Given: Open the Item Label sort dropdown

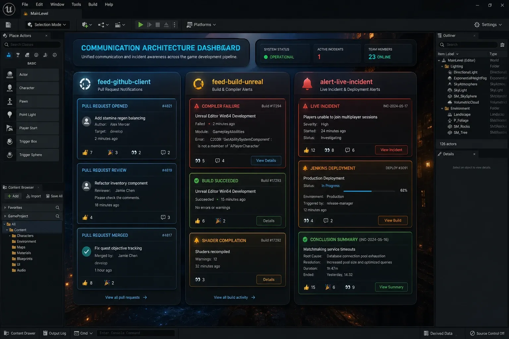Looking at the screenshot, I should [448, 54].
